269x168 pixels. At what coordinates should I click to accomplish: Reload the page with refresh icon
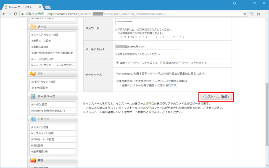[16, 14]
